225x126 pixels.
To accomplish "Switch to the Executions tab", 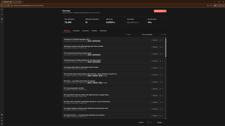I will [85, 31].
